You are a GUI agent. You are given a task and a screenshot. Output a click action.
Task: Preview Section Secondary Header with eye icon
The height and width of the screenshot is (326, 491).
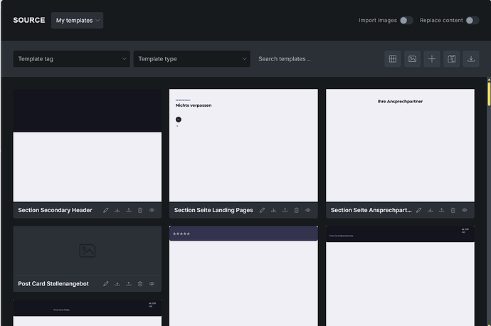pos(152,211)
